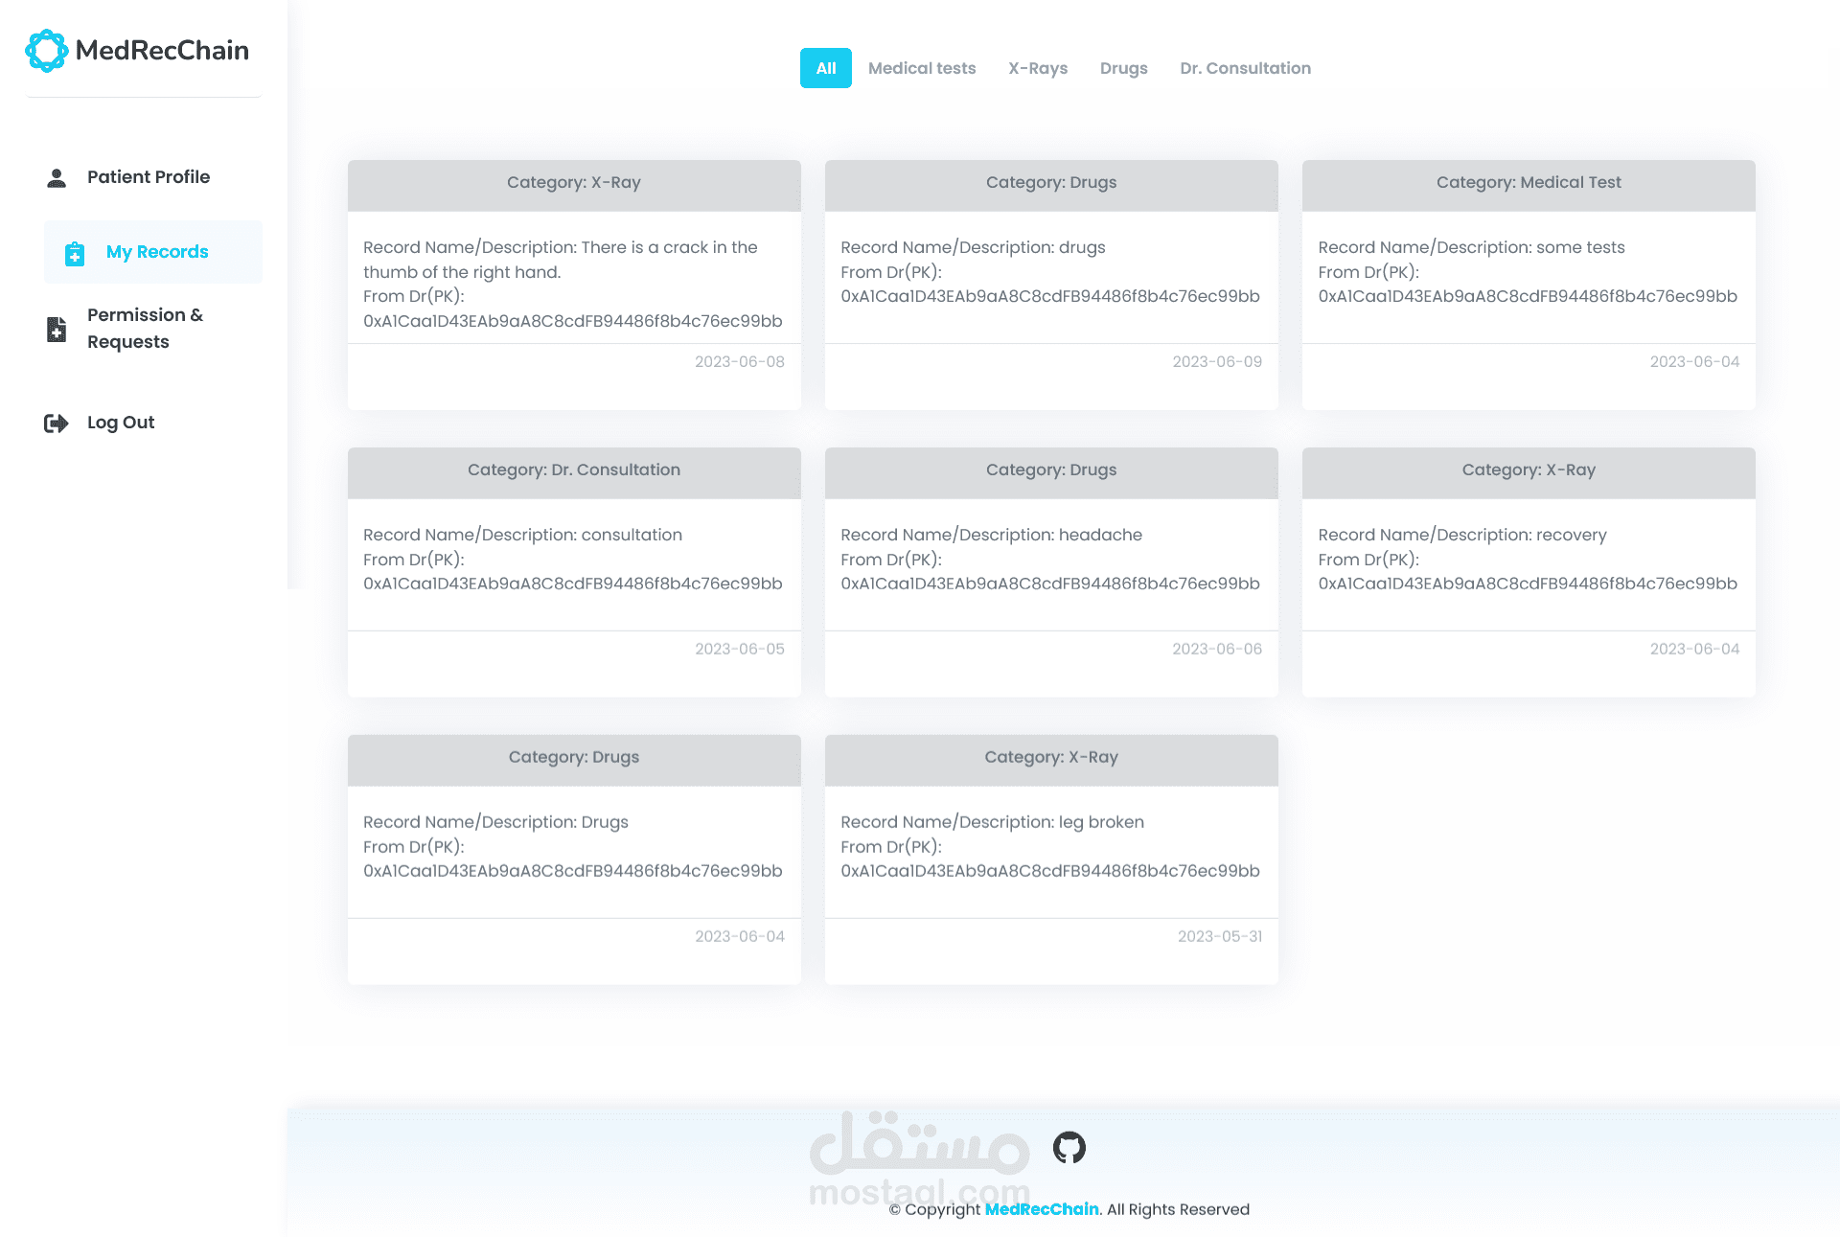Click the MedRecChain logo icon

click(x=46, y=51)
